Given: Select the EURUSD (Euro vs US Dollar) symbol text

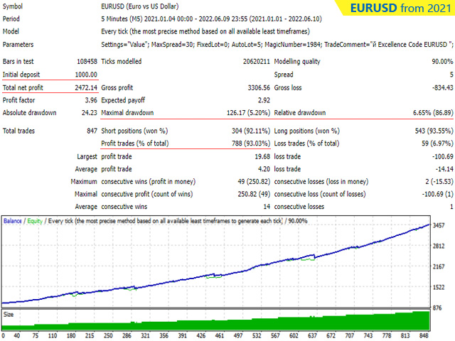Looking at the screenshot, I should [x=140, y=6].
